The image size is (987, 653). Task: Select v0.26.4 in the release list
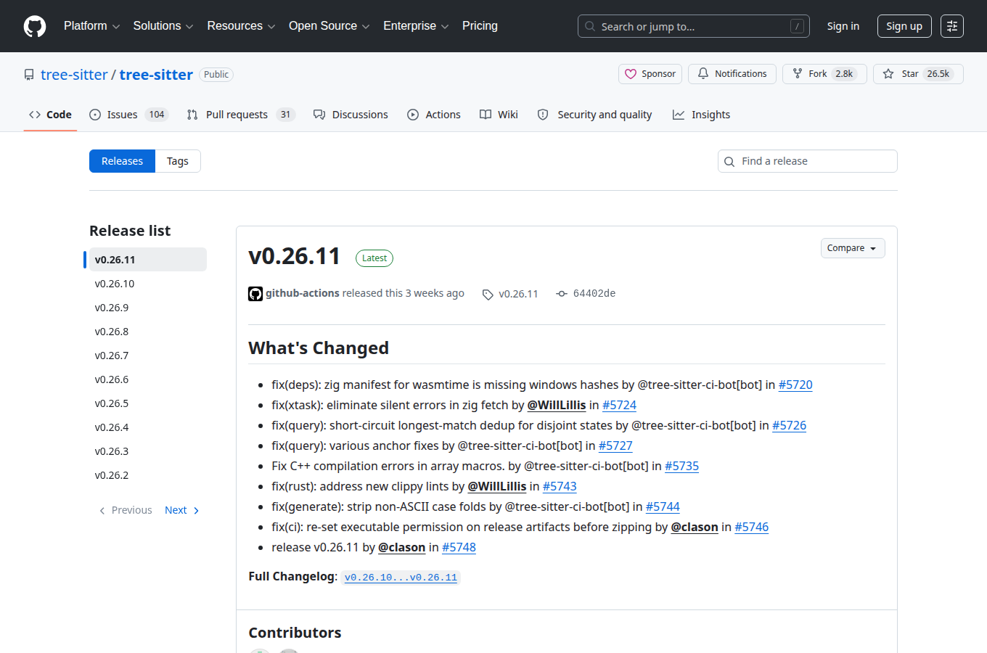[148, 427]
